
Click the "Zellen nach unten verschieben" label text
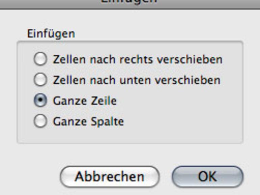tap(136, 80)
